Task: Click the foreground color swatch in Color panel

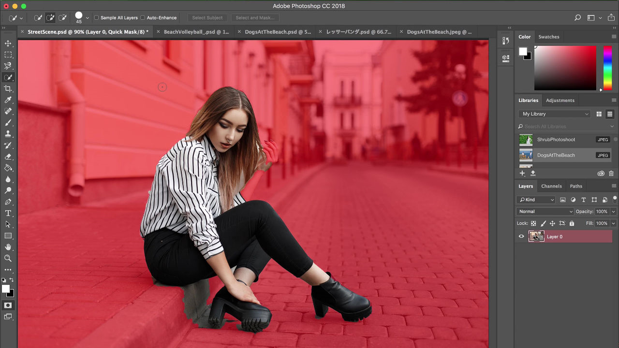Action: [523, 51]
